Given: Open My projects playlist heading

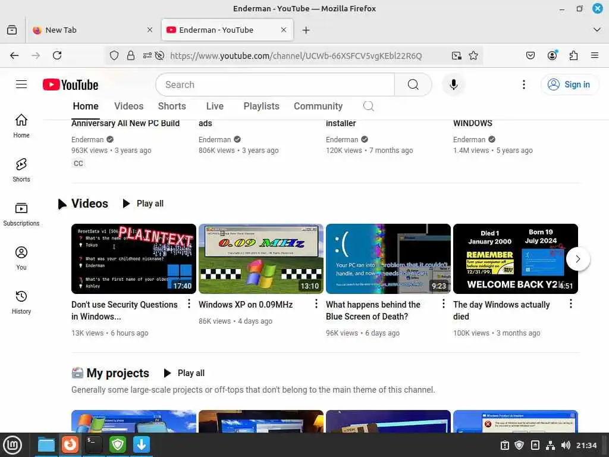Looking at the screenshot, I should point(118,373).
